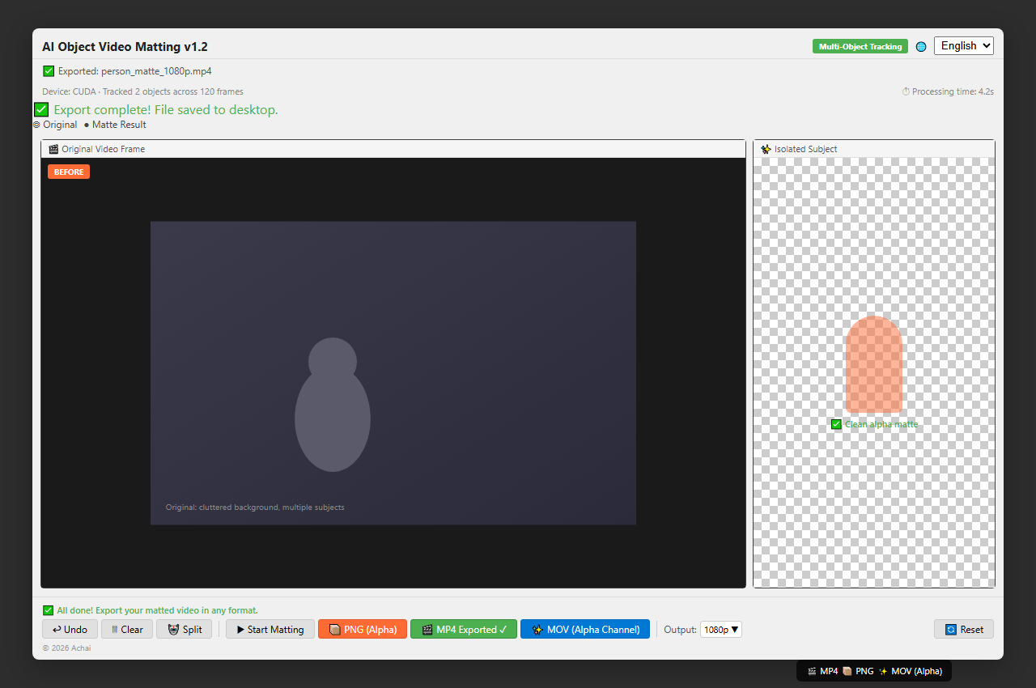Click the "AI Object Video Matting v1.2" title
This screenshot has height=688, width=1036.
(125, 47)
